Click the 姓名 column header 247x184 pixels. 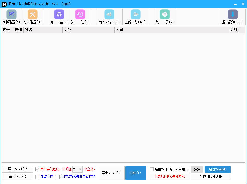click(43, 30)
